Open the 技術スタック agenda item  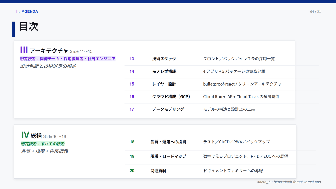(164, 59)
